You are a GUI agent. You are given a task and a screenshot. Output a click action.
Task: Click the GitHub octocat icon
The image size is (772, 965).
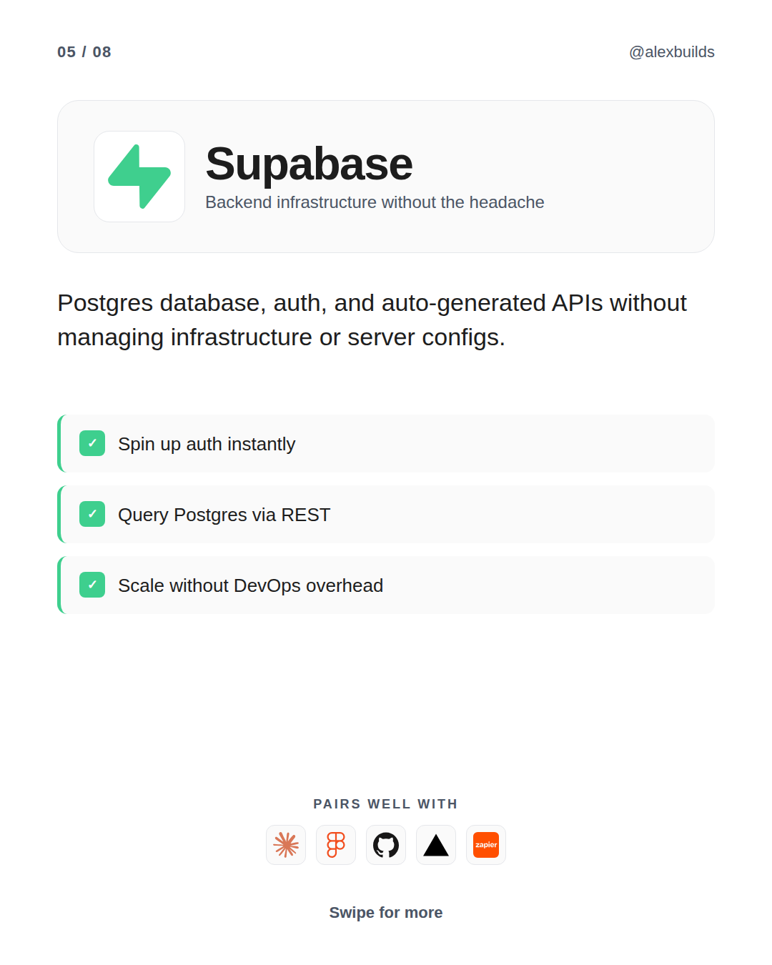point(386,845)
